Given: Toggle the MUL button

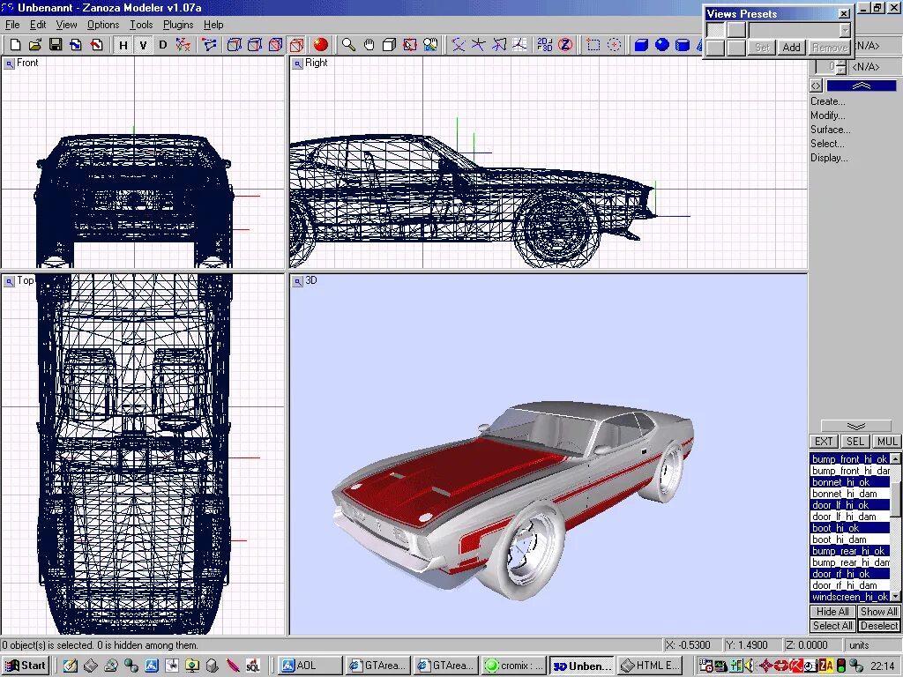Looking at the screenshot, I should coord(886,442).
